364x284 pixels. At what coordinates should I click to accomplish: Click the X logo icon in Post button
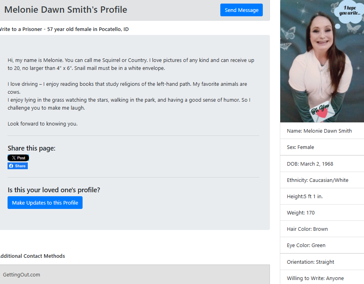pyautogui.click(x=14, y=158)
